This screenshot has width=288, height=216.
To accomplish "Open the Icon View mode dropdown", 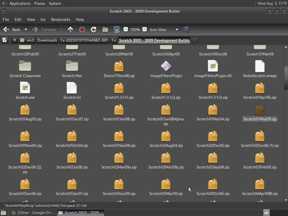I will [164, 30].
